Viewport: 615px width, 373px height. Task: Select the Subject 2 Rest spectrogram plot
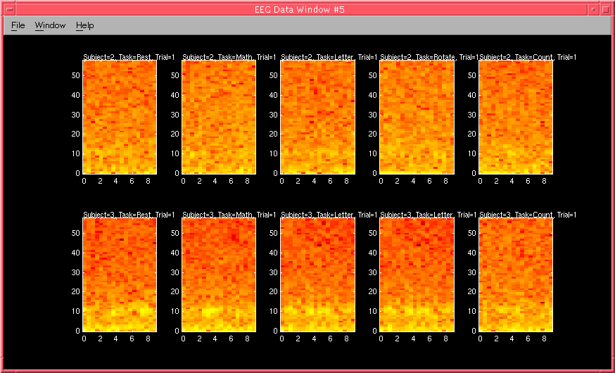click(120, 118)
